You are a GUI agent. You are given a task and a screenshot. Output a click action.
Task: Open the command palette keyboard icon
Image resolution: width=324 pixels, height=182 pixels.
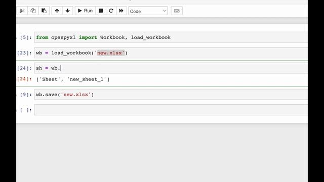click(177, 11)
